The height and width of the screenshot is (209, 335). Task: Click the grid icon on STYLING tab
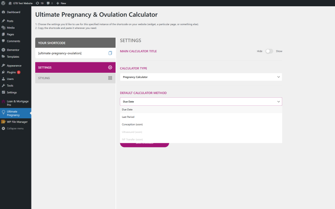110,78
